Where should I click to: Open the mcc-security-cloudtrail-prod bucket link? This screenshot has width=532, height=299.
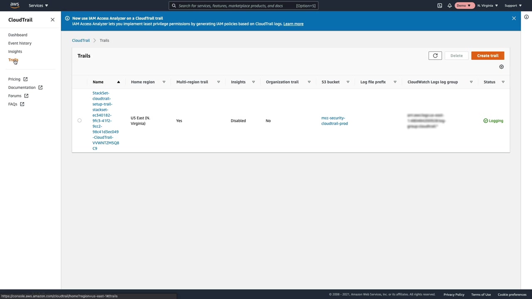[335, 120]
